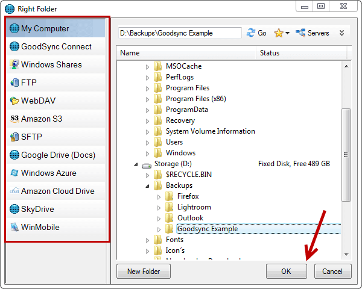Screen dimensions: 362x289
Task: Select the System Volume Information folder
Action: (x=211, y=131)
